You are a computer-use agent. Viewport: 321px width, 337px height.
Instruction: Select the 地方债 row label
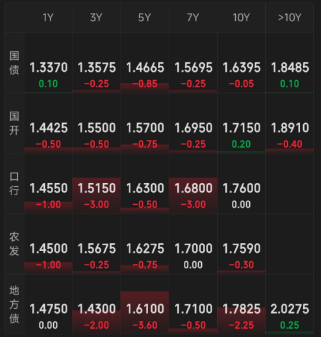(14, 304)
